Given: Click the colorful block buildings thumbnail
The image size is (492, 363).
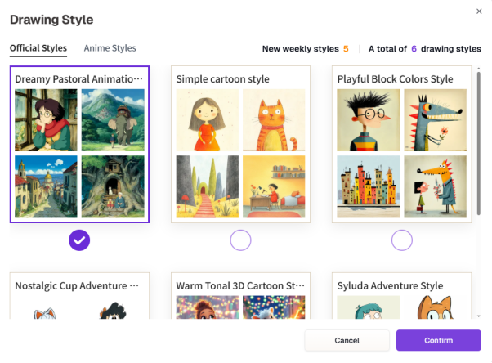Looking at the screenshot, I should pos(368,186).
